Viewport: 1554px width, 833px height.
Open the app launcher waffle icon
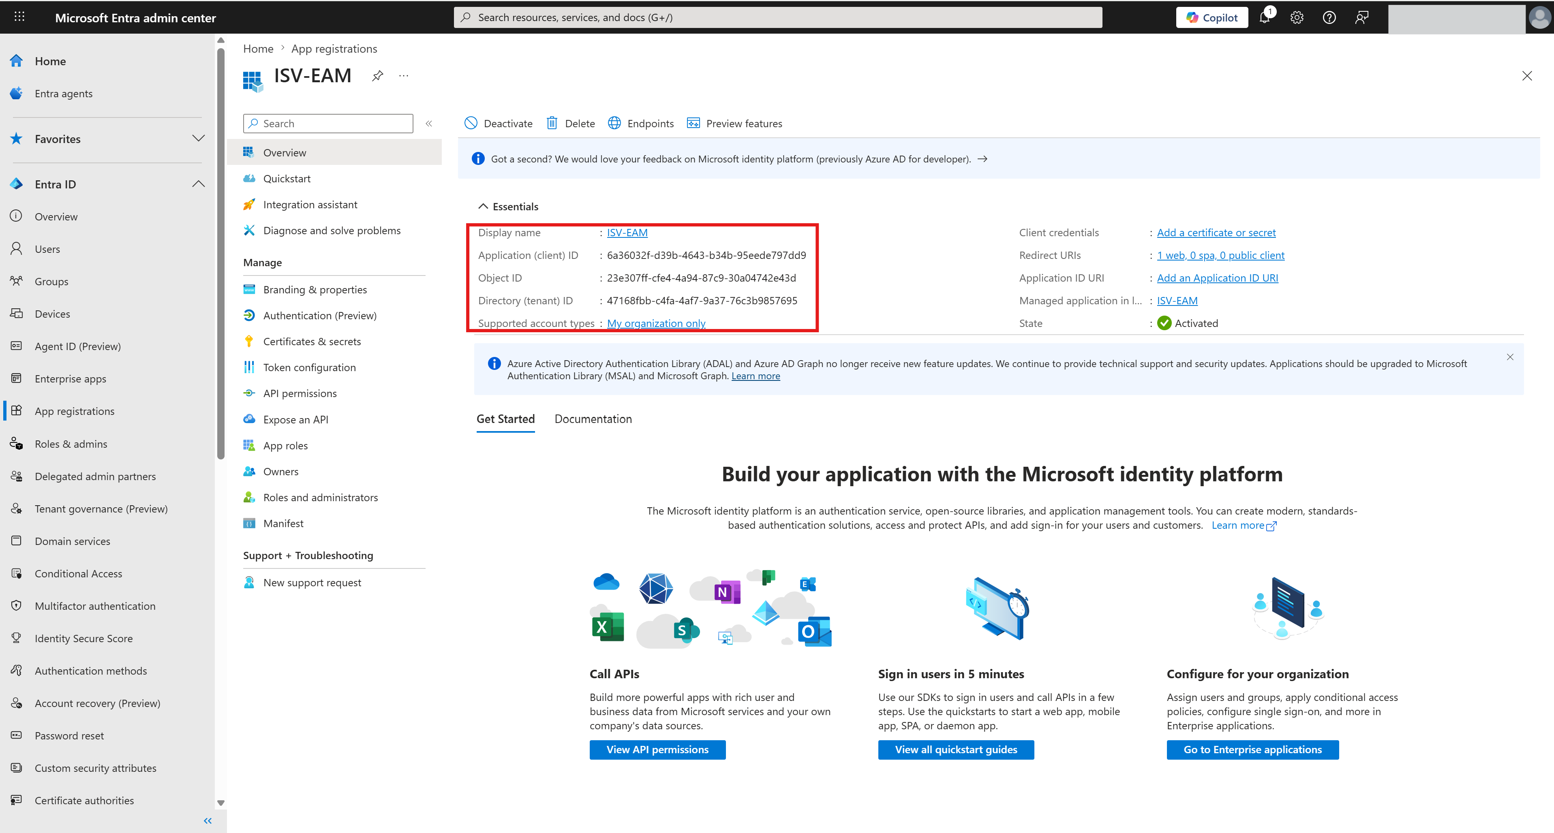tap(19, 17)
